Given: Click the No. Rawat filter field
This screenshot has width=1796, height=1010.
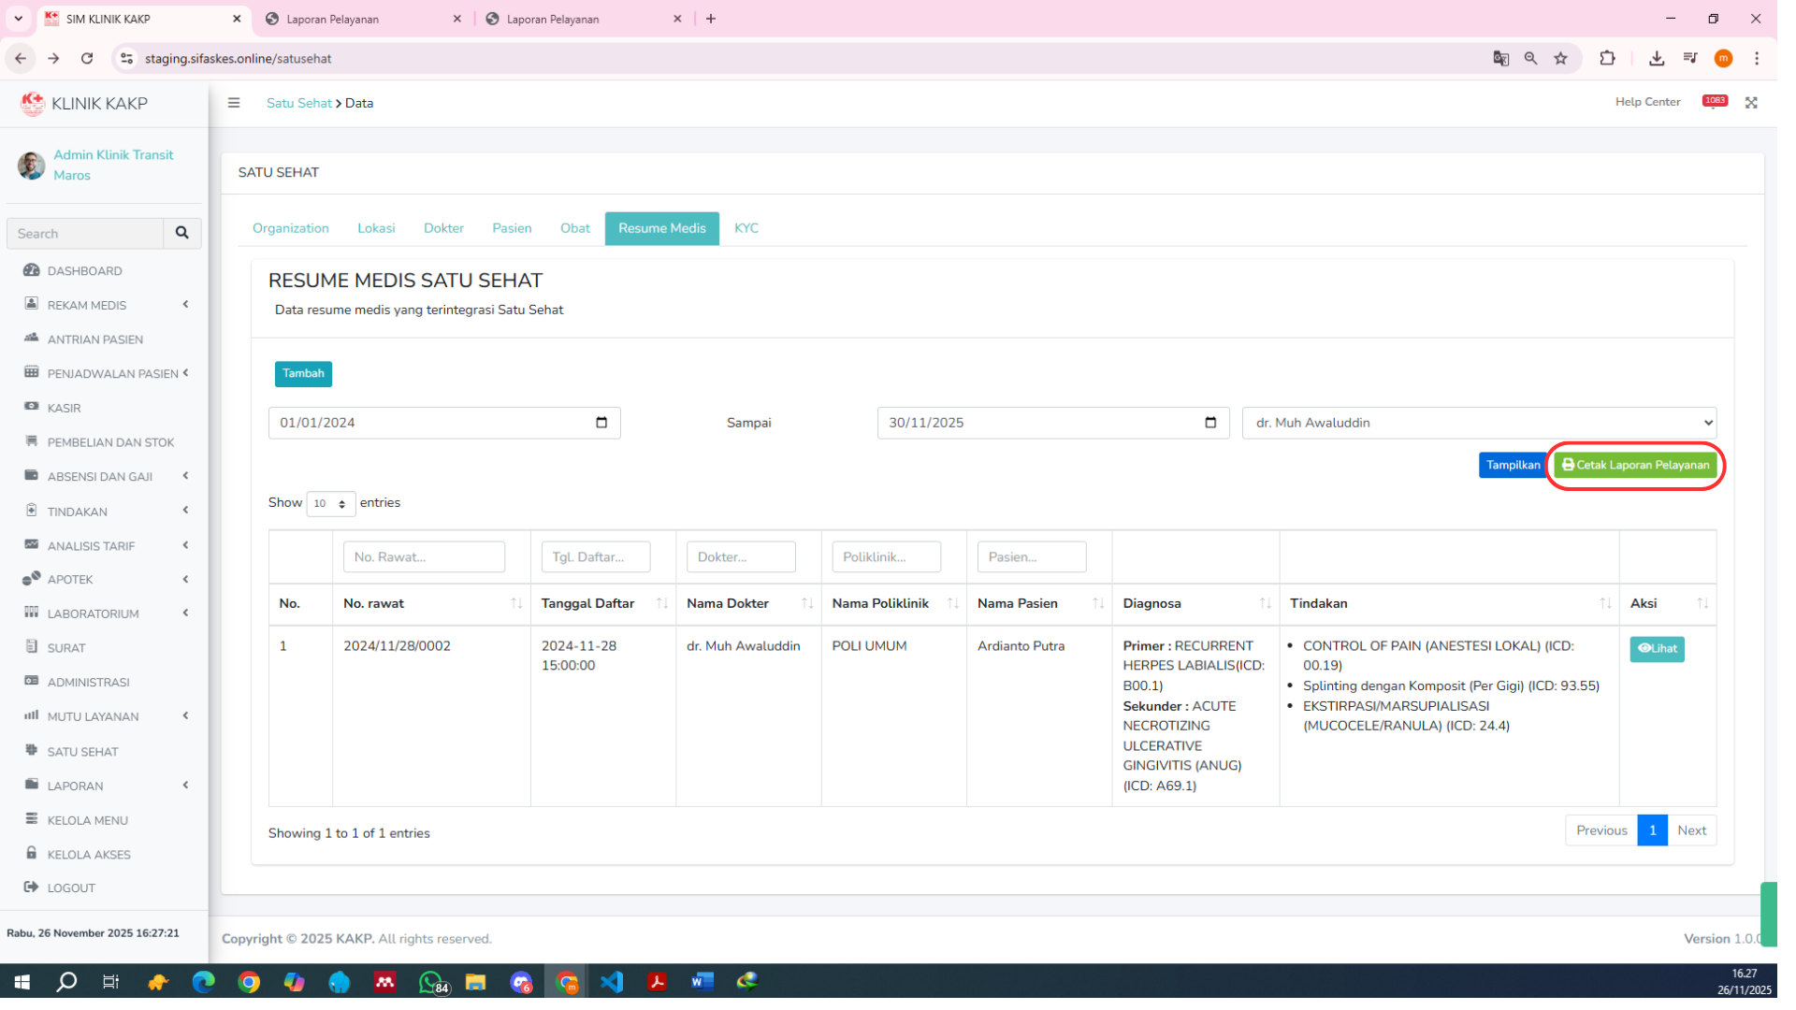Looking at the screenshot, I should click(424, 557).
